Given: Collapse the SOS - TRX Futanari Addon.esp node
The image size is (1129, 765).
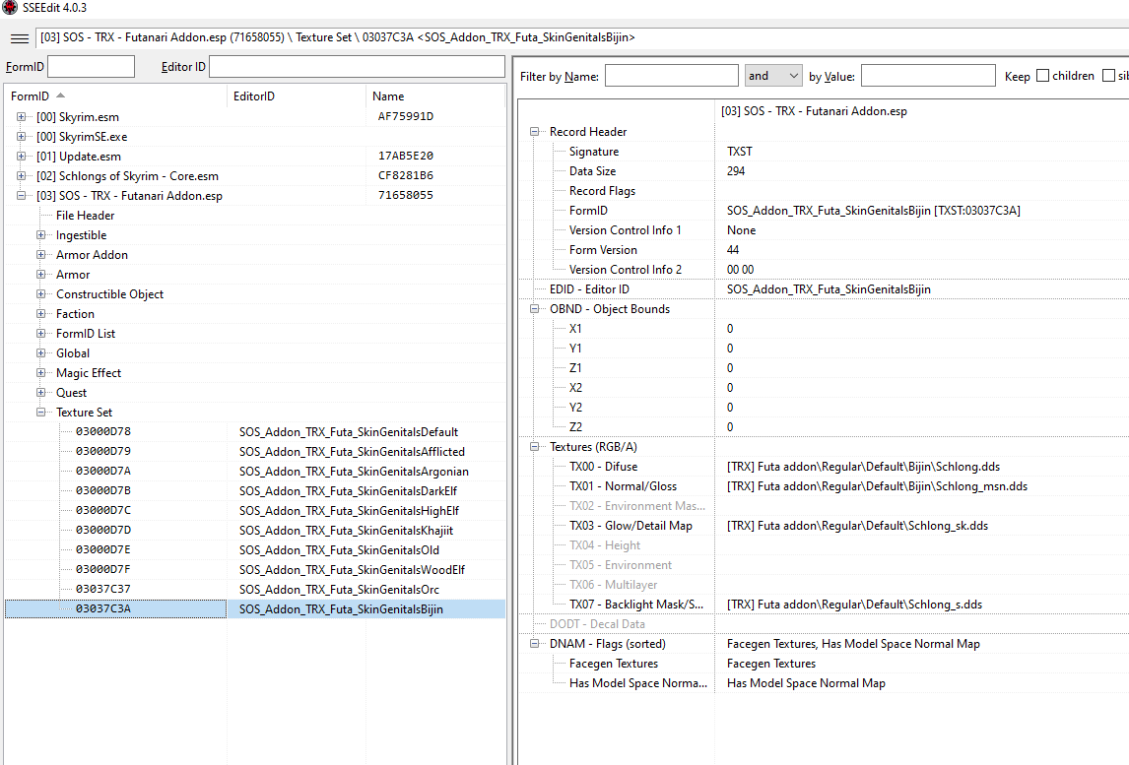Looking at the screenshot, I should [x=21, y=195].
